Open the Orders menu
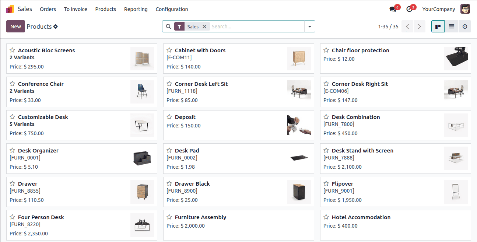 tap(48, 9)
